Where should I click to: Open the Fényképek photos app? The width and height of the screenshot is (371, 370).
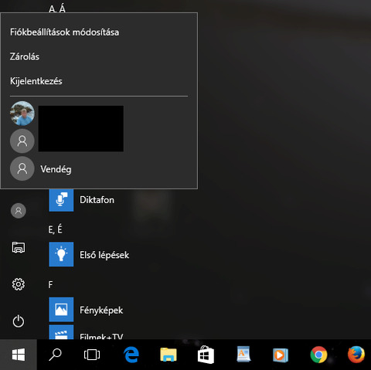coord(86,310)
